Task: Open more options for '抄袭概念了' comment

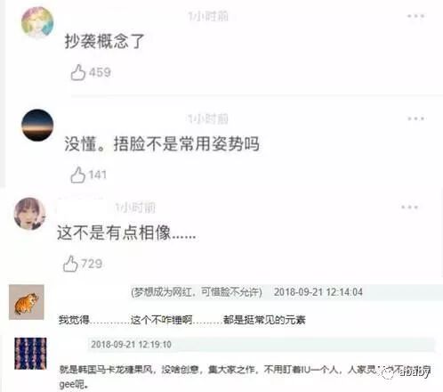Action: click(415, 16)
